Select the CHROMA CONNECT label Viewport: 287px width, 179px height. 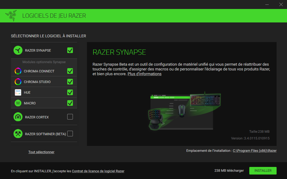click(x=39, y=71)
